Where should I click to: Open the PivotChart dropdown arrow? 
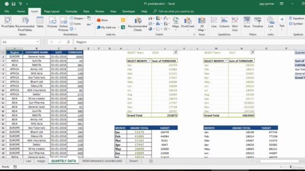coord(188,30)
